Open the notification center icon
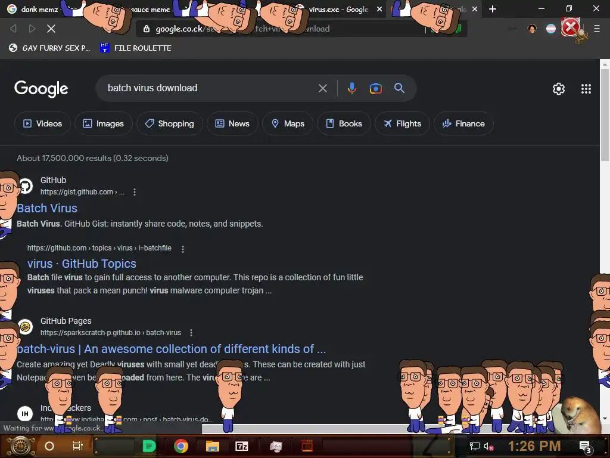 click(585, 447)
